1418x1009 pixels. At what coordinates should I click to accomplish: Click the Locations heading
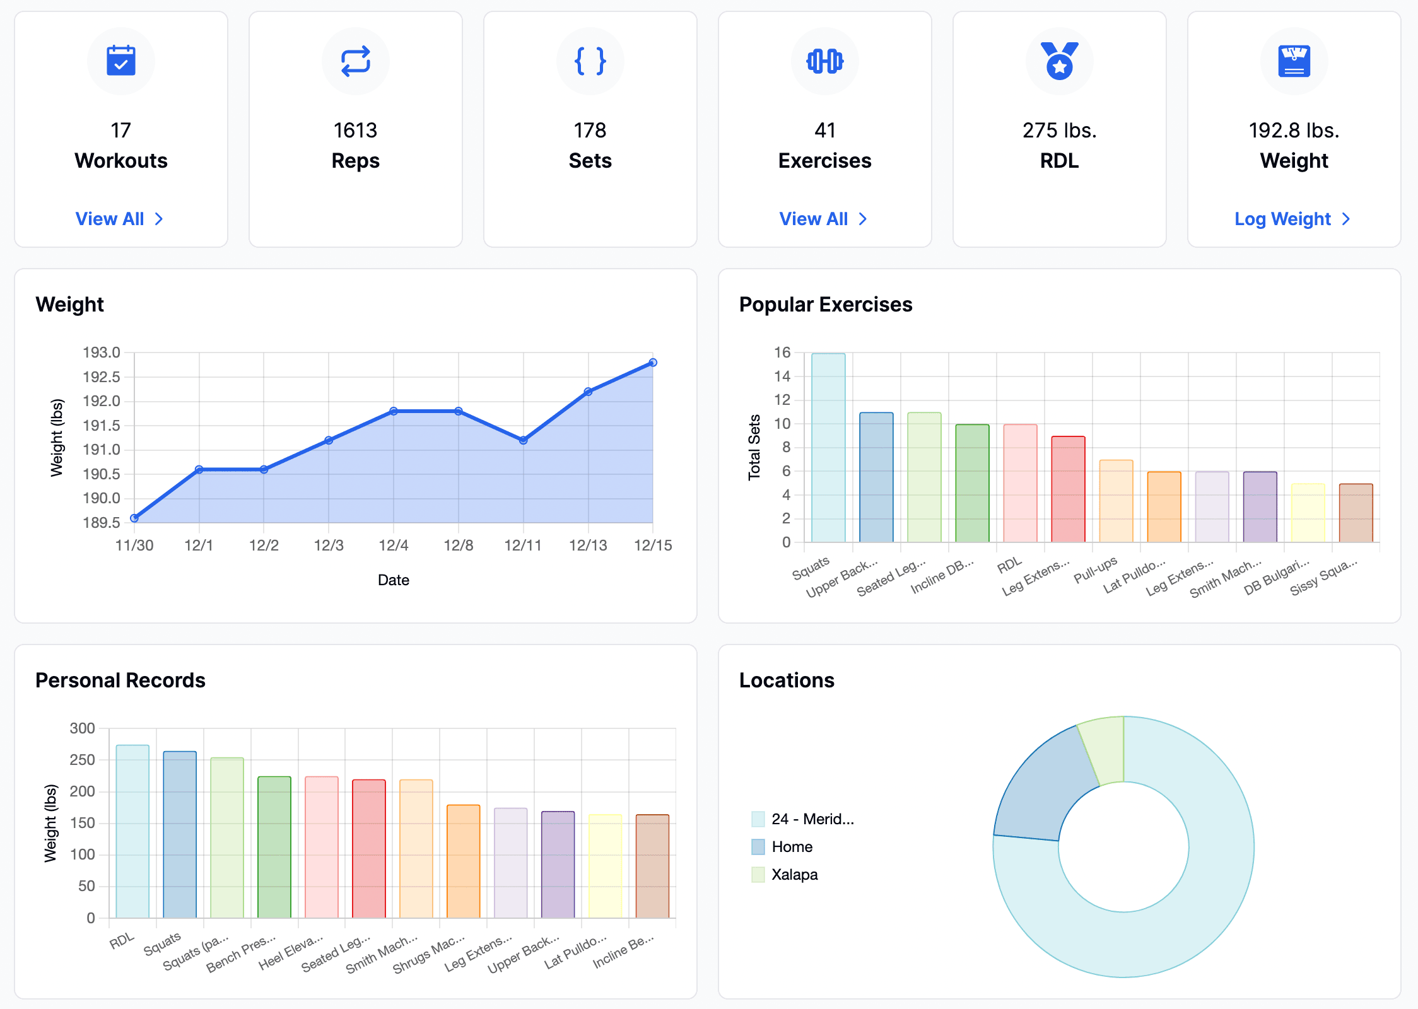pos(787,680)
